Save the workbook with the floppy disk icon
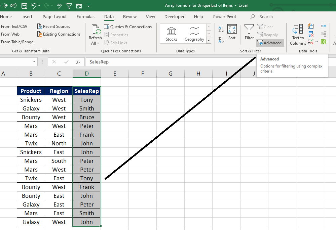Image resolution: width=336 pixels, height=230 pixels. (24, 6)
